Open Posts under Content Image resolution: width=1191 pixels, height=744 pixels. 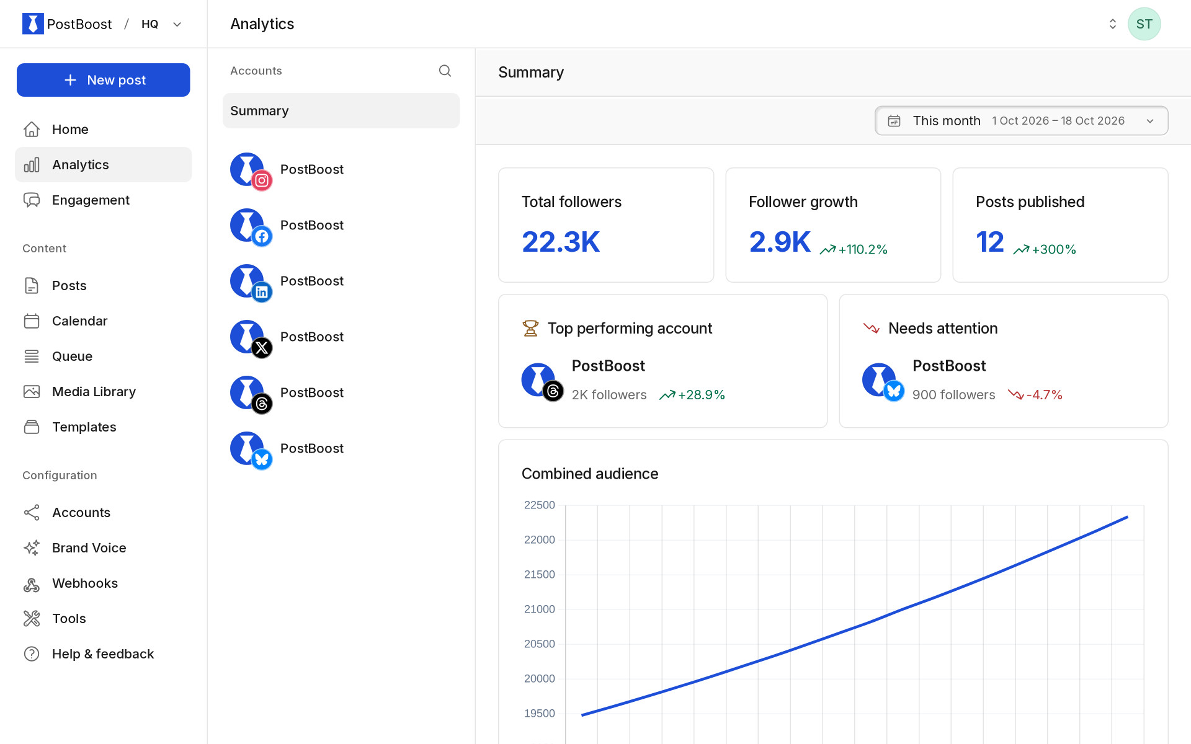tap(103, 285)
